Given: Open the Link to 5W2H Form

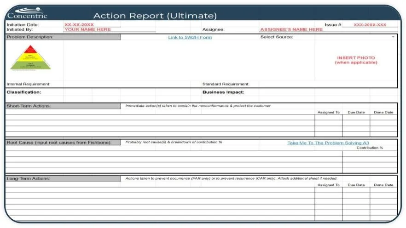Looking at the screenshot, I should (190, 37).
